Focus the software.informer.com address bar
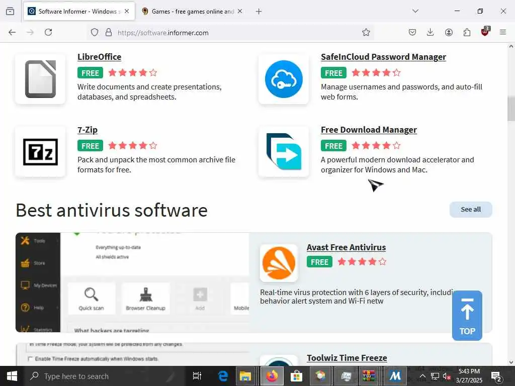 [230, 33]
